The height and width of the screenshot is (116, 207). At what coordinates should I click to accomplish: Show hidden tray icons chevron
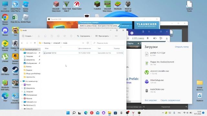tap(163, 113)
